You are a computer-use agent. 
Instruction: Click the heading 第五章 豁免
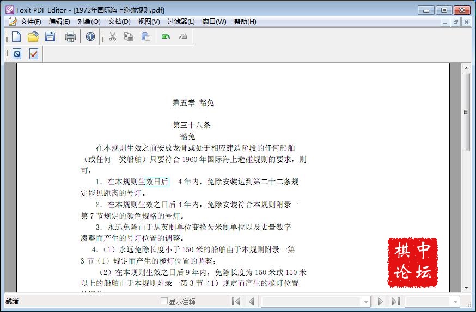point(193,103)
